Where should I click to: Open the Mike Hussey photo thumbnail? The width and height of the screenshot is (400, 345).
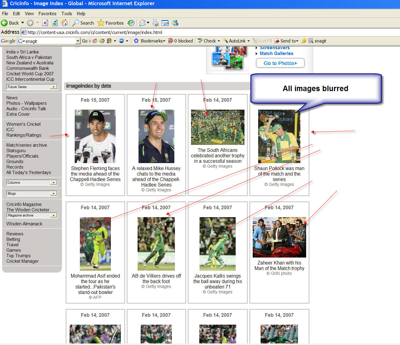[156, 136]
